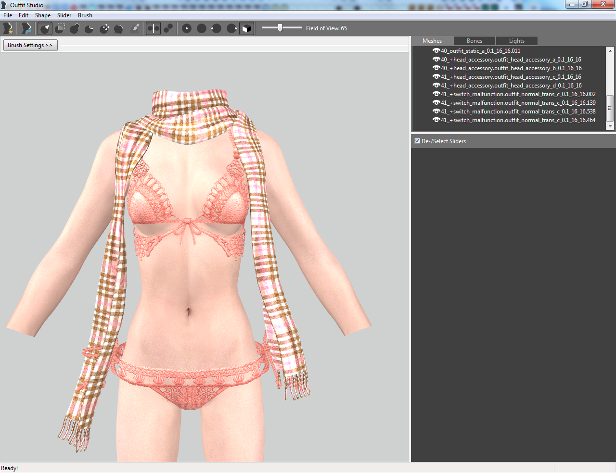Select the Smooth brush tool icon
The image size is (616, 473).
point(119,28)
